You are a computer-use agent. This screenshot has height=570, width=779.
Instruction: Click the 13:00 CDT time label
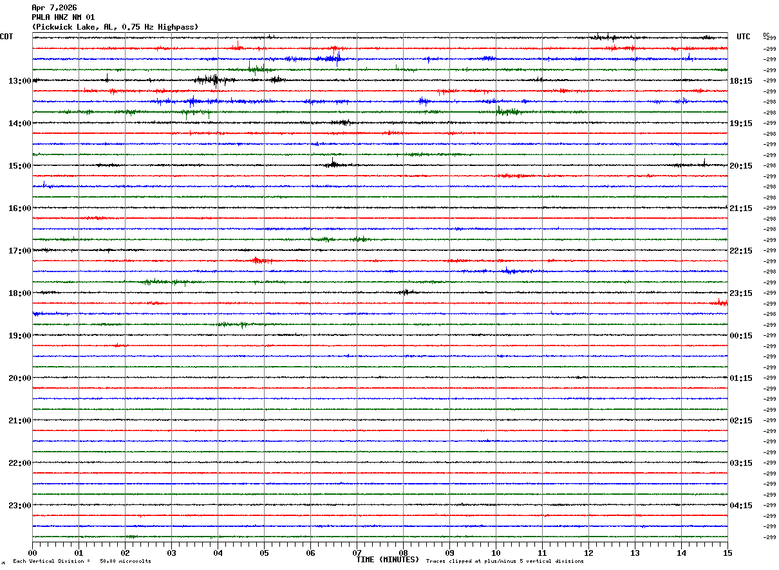pos(20,81)
